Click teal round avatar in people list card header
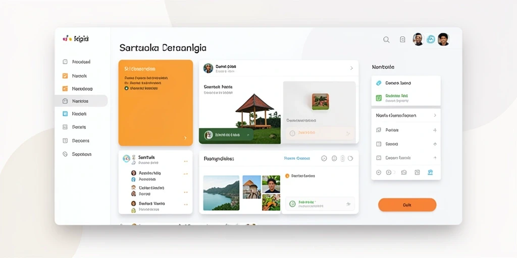Viewport: 517px width, 258px height. coord(126,159)
